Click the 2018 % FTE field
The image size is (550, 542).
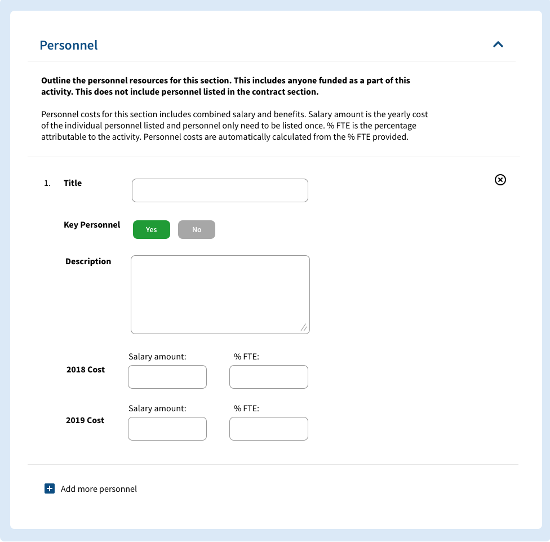click(268, 376)
